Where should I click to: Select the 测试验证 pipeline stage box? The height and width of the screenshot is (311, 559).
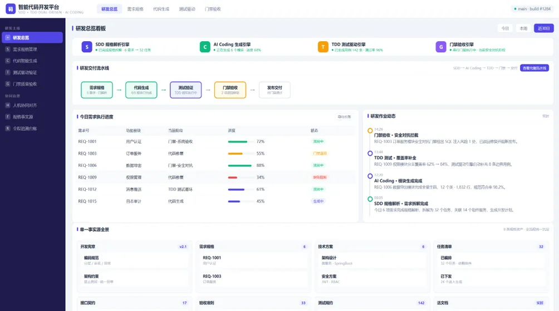pyautogui.click(x=186, y=90)
